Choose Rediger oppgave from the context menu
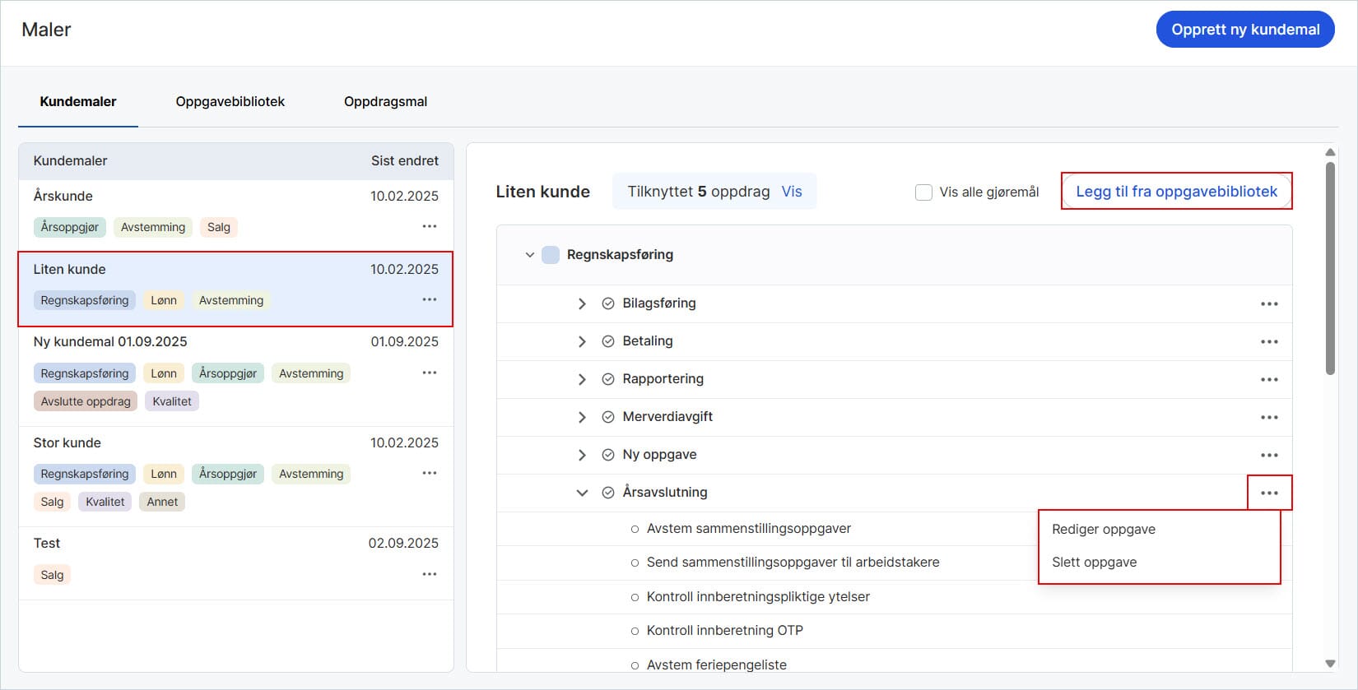This screenshot has height=690, width=1358. click(1103, 529)
